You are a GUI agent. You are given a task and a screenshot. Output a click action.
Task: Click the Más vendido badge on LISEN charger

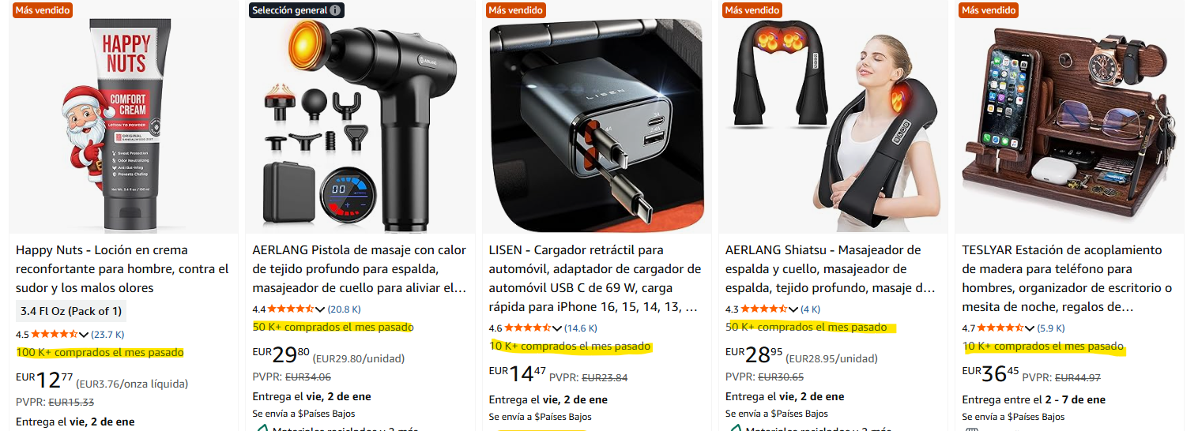pos(516,10)
